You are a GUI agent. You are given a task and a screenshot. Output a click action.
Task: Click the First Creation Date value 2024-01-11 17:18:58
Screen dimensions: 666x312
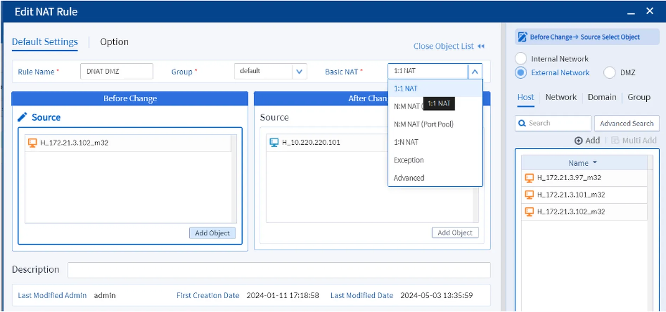283,295
